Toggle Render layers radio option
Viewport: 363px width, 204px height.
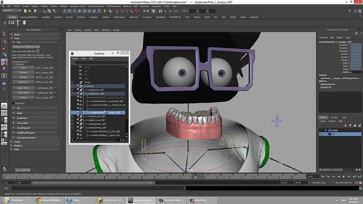334,117
